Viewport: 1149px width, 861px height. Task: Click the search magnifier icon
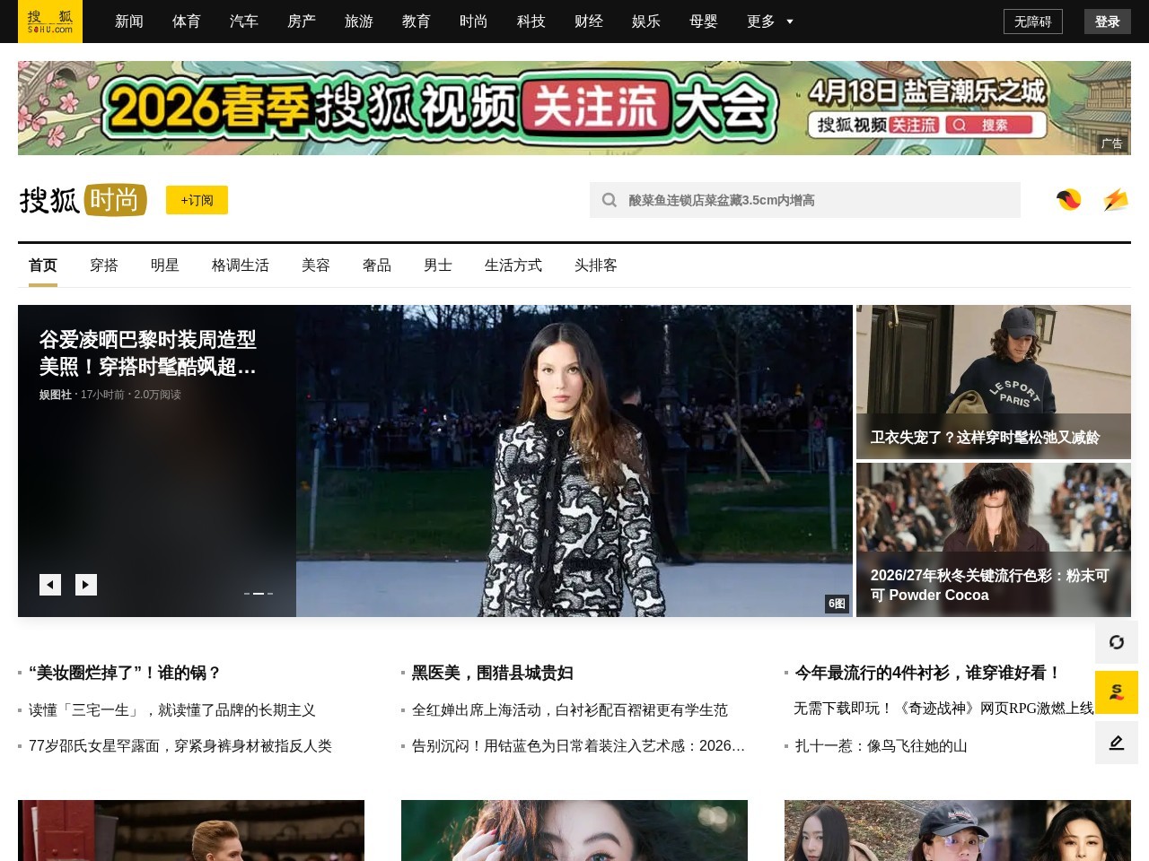pos(610,200)
